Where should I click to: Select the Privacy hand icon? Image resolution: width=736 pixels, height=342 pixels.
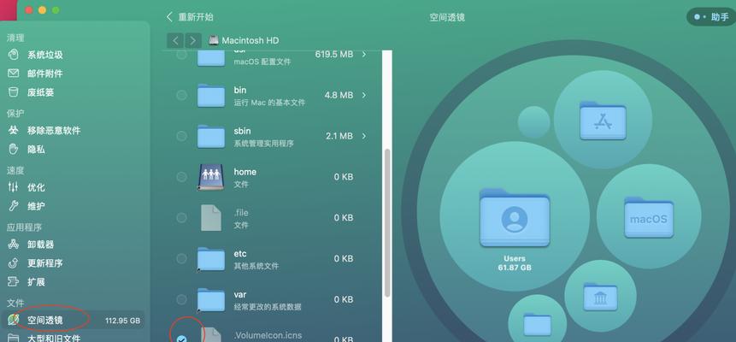tap(13, 149)
